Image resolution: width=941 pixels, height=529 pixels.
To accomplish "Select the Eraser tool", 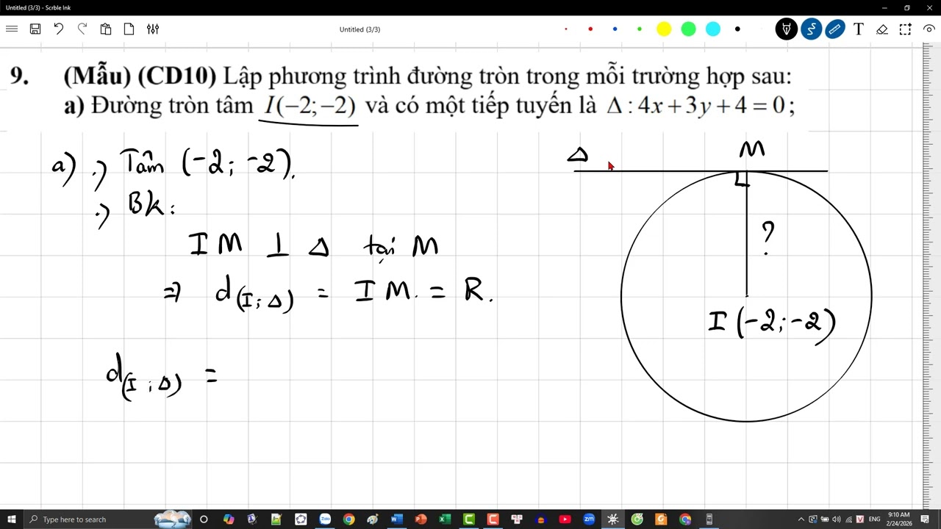I will pos(882,29).
